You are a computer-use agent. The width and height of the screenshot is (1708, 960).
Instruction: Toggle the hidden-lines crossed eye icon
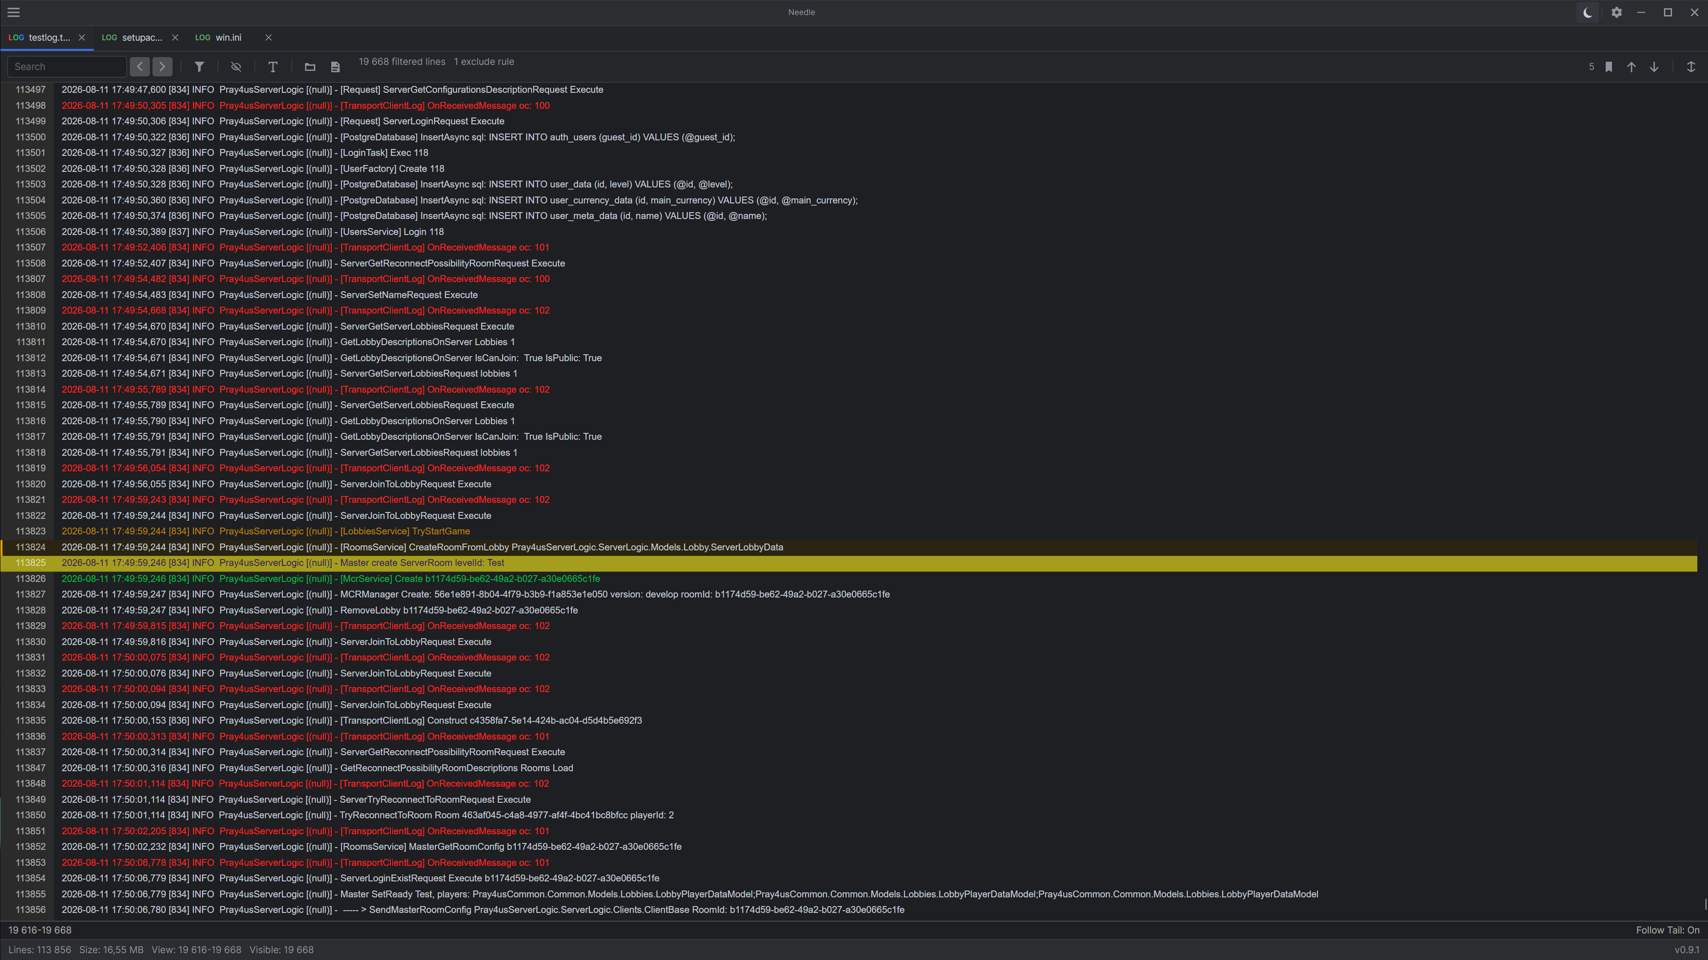(236, 67)
